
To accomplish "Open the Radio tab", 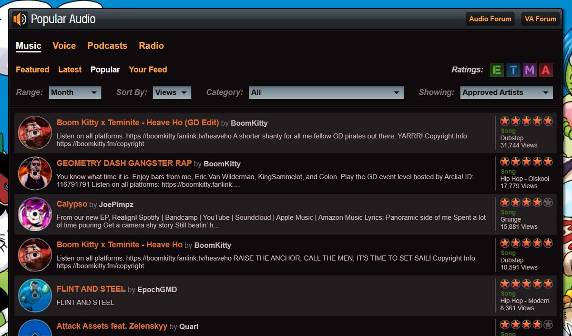I will [152, 46].
